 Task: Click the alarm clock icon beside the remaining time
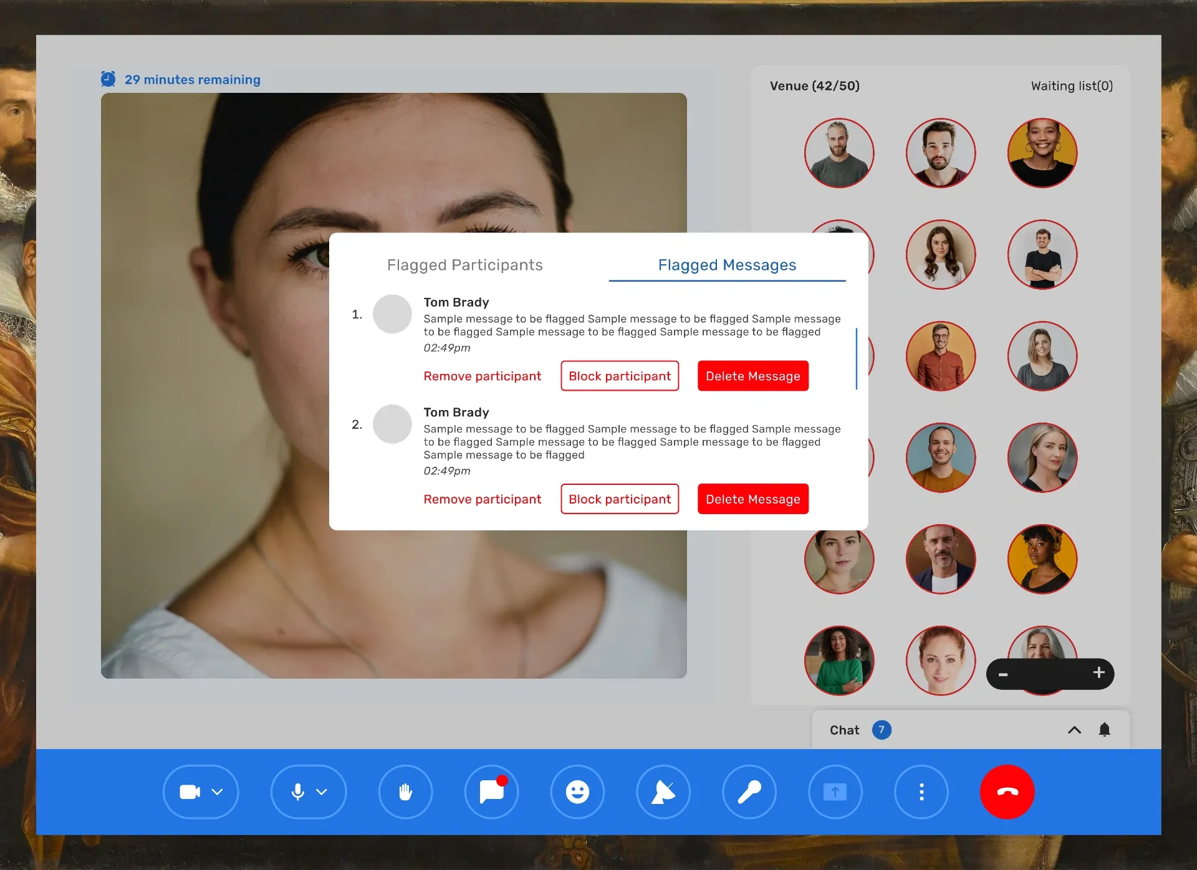click(108, 79)
